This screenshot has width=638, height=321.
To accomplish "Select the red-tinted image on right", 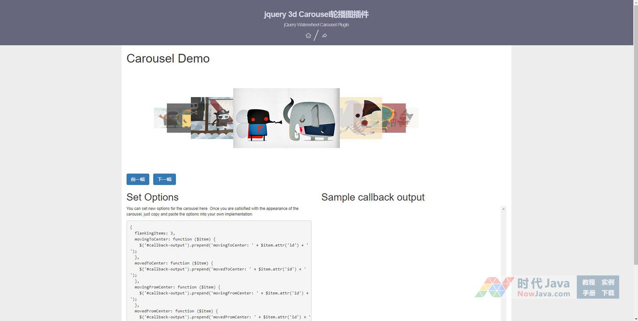I will click(394, 118).
